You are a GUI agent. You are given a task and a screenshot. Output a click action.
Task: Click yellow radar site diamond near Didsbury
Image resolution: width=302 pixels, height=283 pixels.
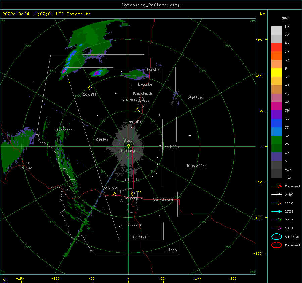point(128,146)
